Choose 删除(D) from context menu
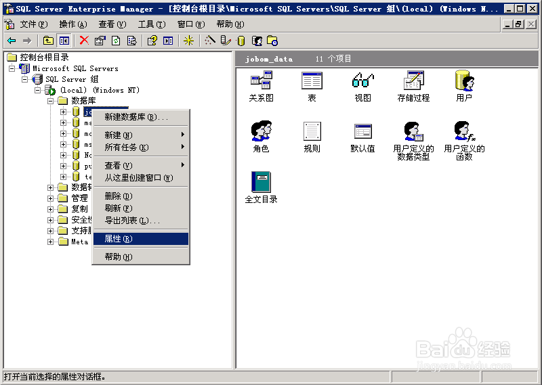The image size is (542, 385). [141, 196]
